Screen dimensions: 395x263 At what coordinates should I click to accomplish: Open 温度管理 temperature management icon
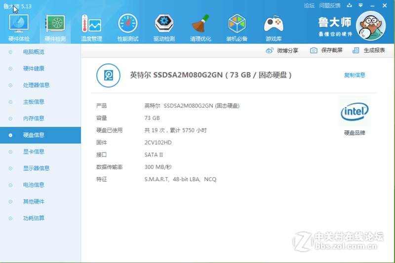[91, 24]
